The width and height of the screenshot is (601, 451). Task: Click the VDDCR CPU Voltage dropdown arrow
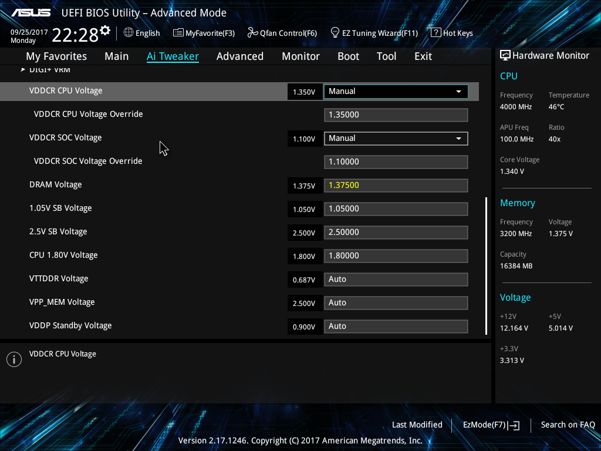tap(458, 92)
